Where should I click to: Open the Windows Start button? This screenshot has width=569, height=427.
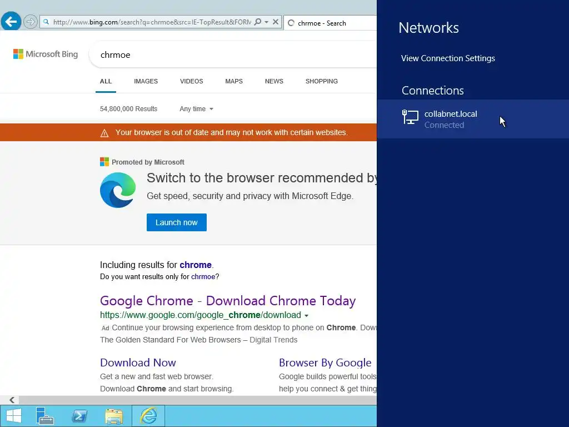pyautogui.click(x=14, y=416)
